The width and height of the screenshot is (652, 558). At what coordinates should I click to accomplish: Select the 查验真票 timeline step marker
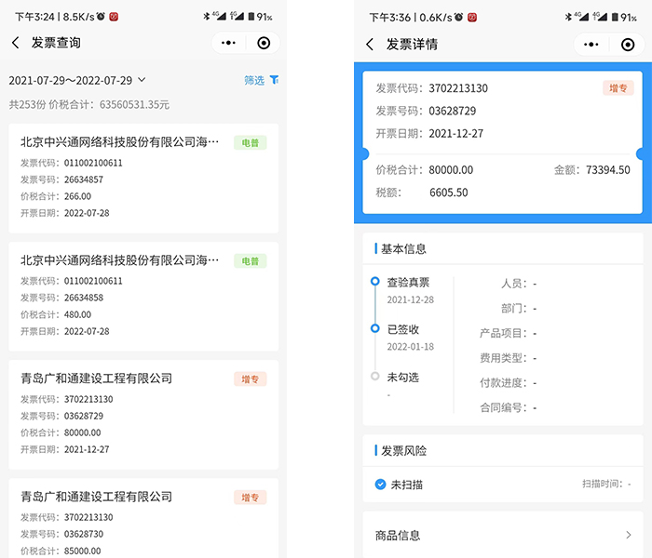pyautogui.click(x=375, y=282)
